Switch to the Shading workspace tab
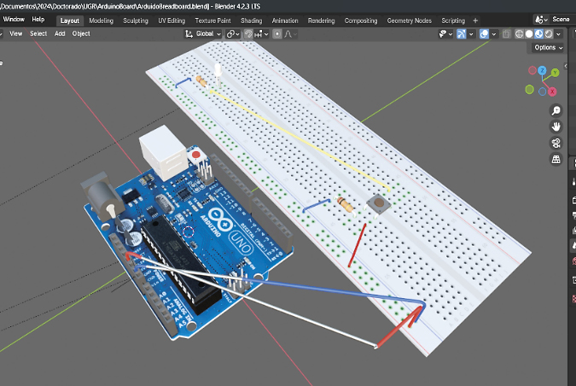 pyautogui.click(x=251, y=20)
